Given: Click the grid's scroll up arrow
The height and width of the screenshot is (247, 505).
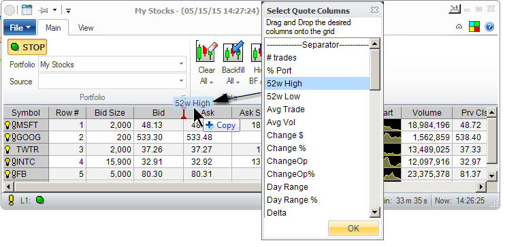Looking at the screenshot, I should tap(491, 112).
